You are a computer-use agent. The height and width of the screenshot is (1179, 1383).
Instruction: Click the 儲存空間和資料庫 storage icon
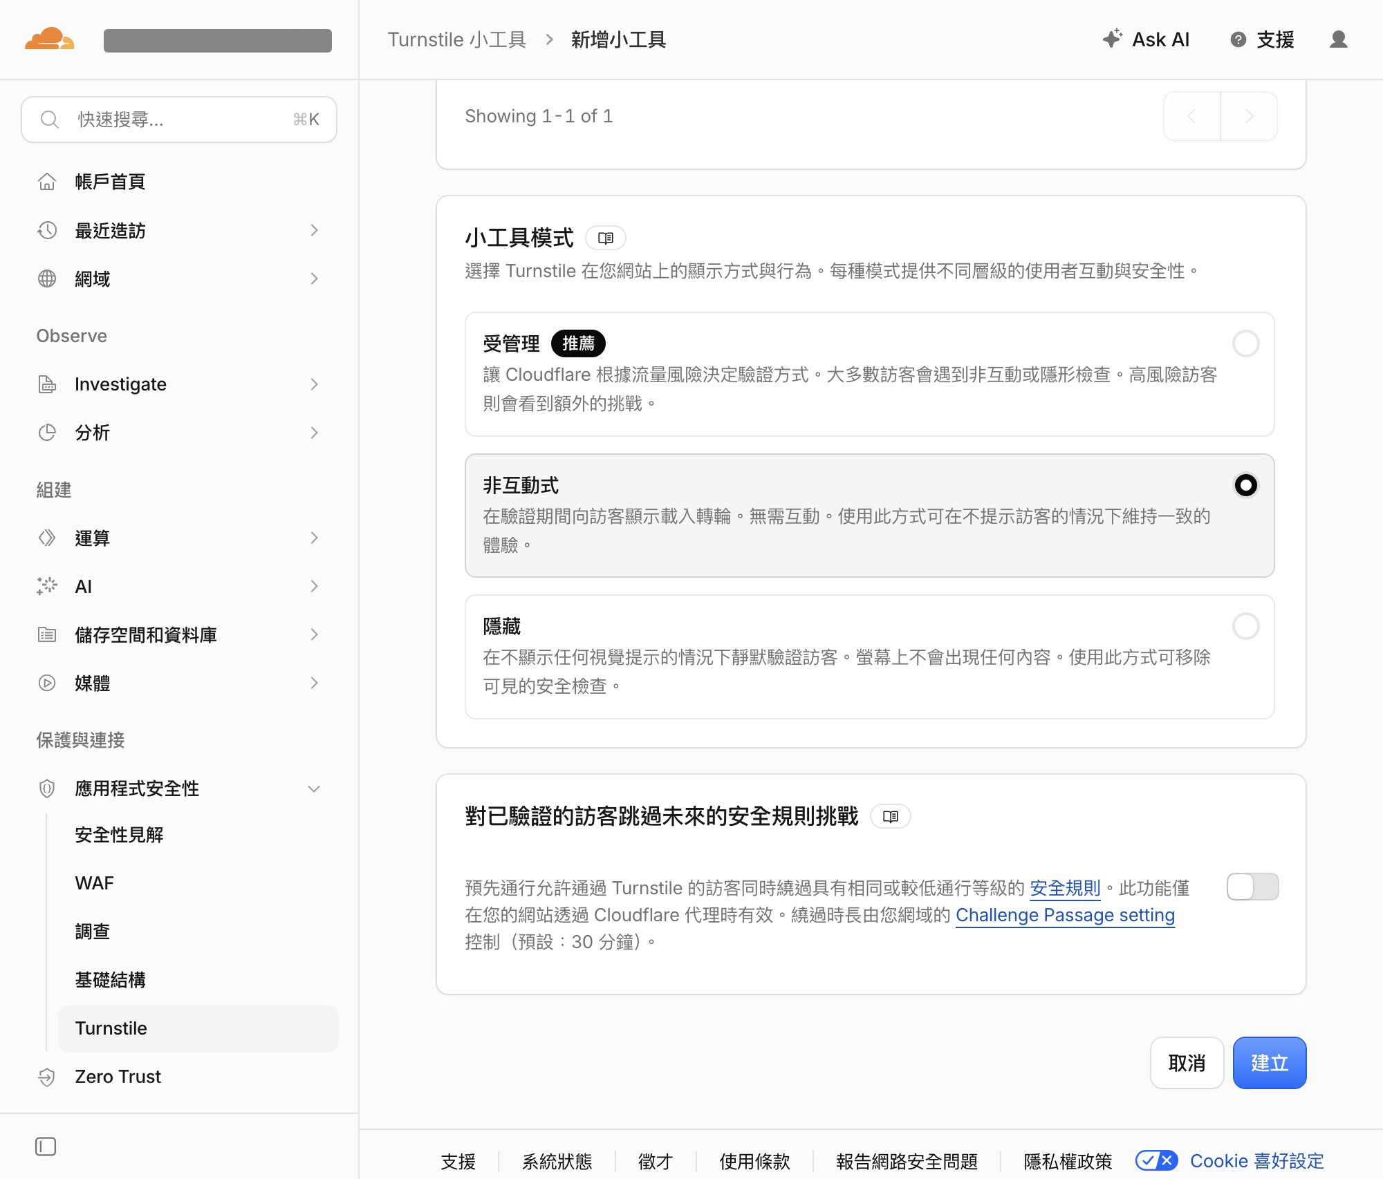[x=47, y=634]
